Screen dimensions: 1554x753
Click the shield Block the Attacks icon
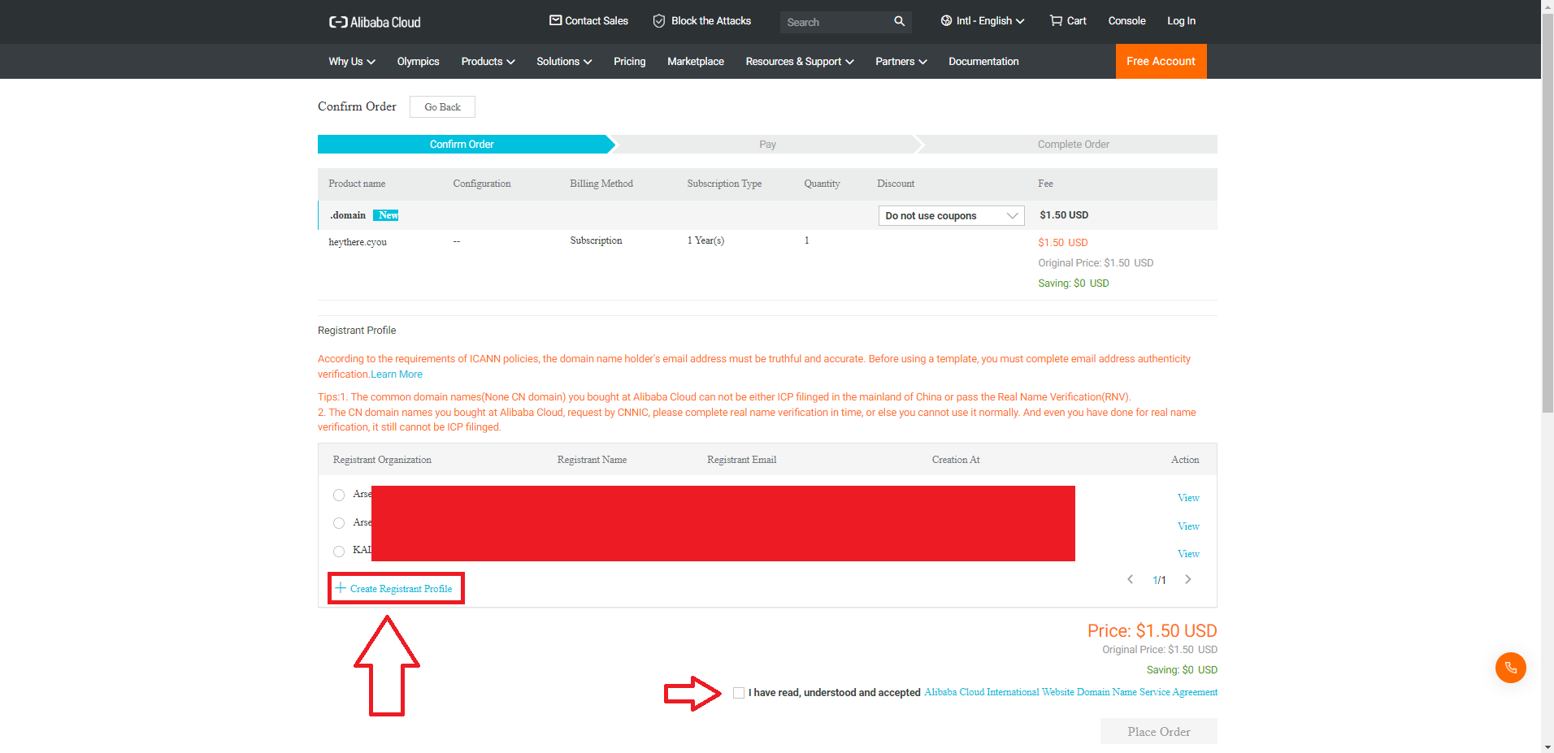tap(659, 21)
